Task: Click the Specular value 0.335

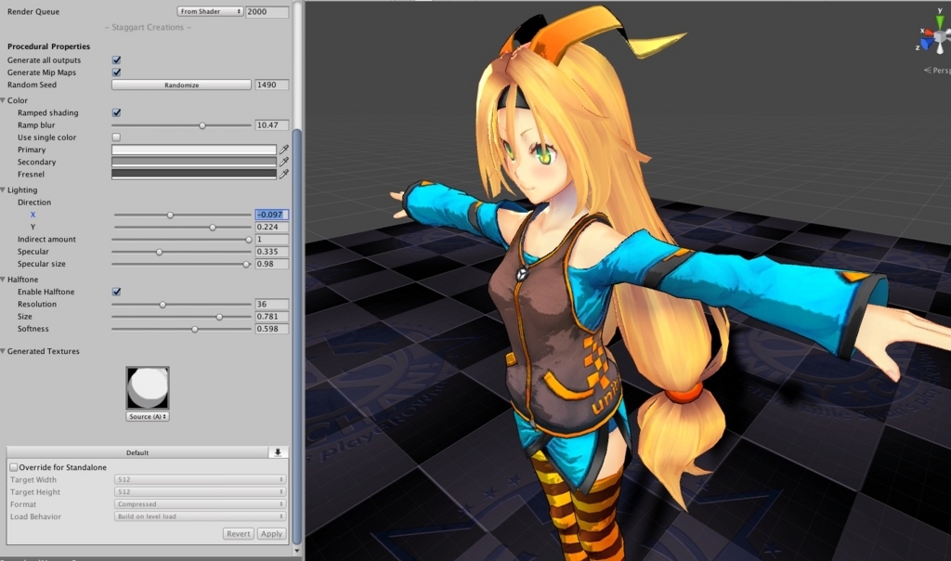Action: [271, 252]
